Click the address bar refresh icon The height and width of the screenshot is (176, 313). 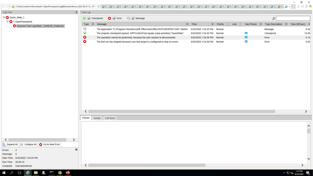(98, 7)
